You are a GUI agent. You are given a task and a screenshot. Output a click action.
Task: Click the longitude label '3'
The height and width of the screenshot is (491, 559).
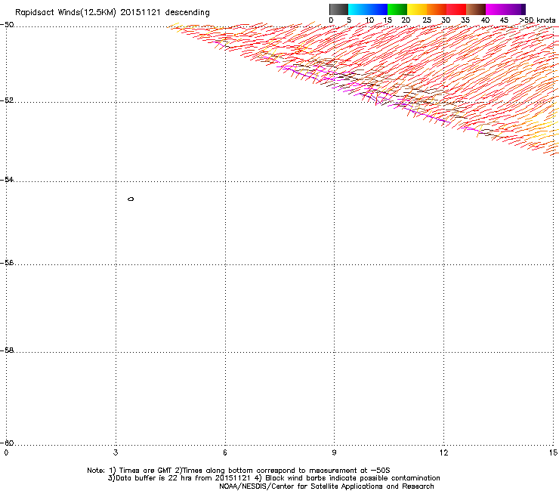[x=116, y=452]
